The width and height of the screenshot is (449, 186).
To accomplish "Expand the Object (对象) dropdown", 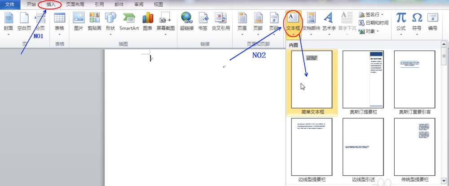I will [378, 31].
